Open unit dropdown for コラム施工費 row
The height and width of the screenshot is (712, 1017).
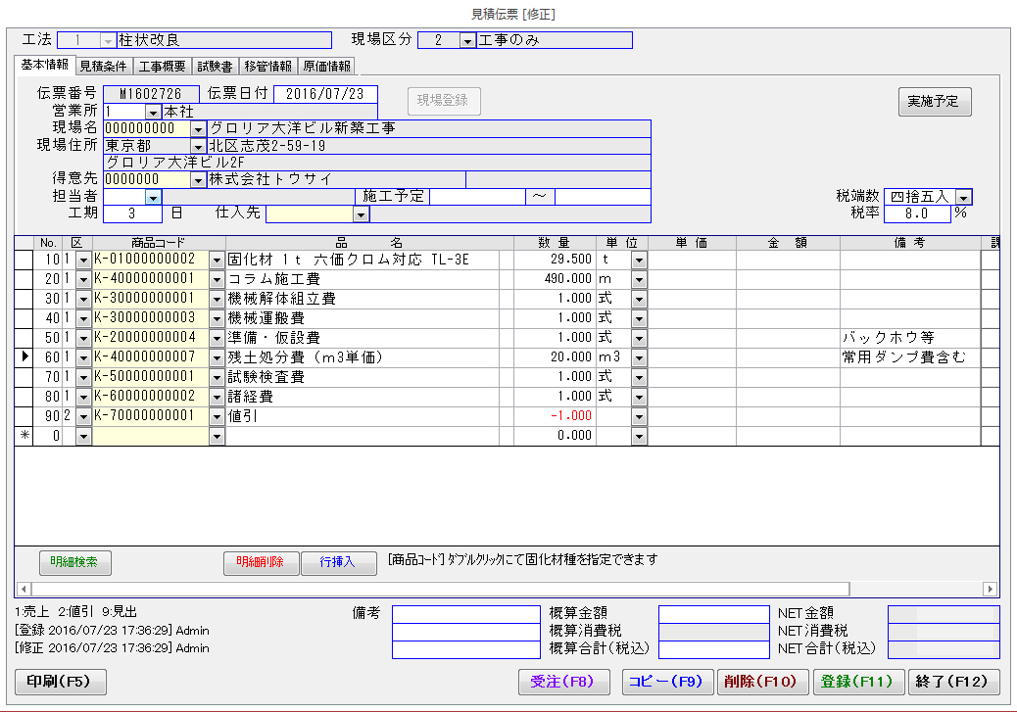coord(639,279)
